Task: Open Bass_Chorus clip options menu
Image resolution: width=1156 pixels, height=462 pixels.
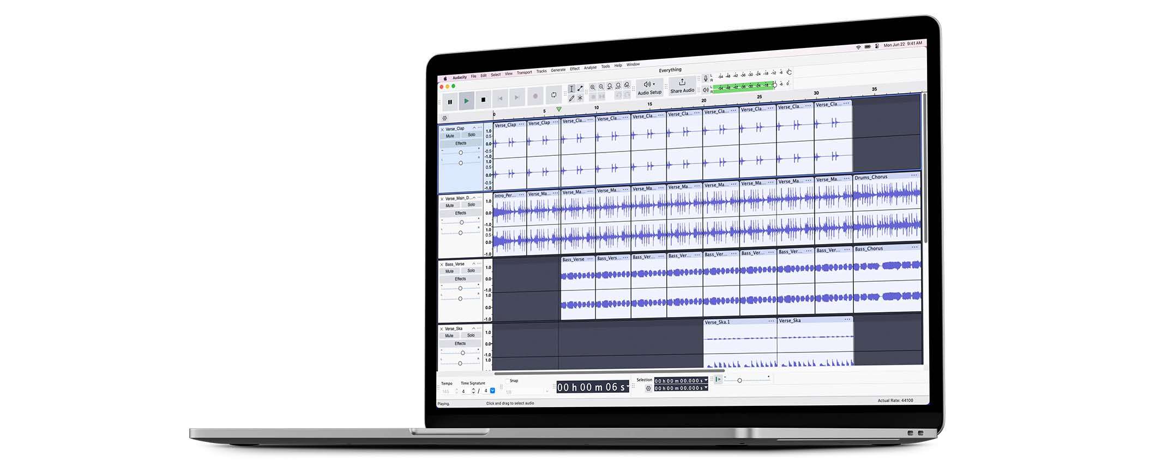Action: pyautogui.click(x=915, y=247)
